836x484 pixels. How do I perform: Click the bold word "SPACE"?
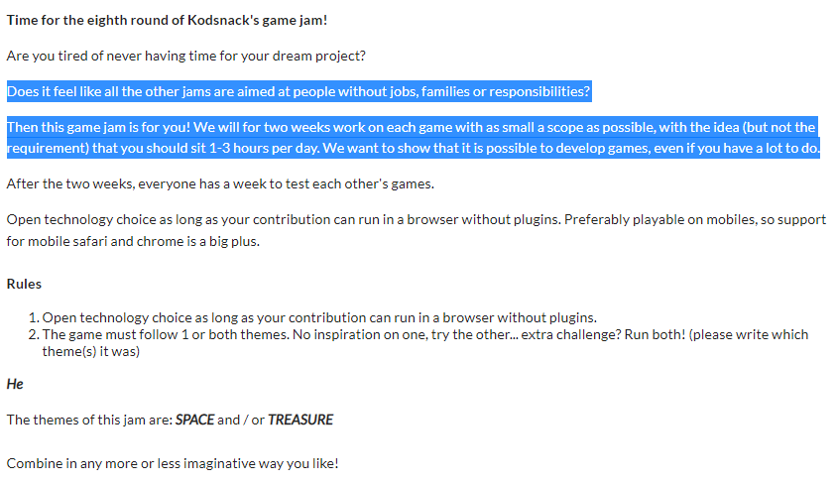pyautogui.click(x=194, y=420)
